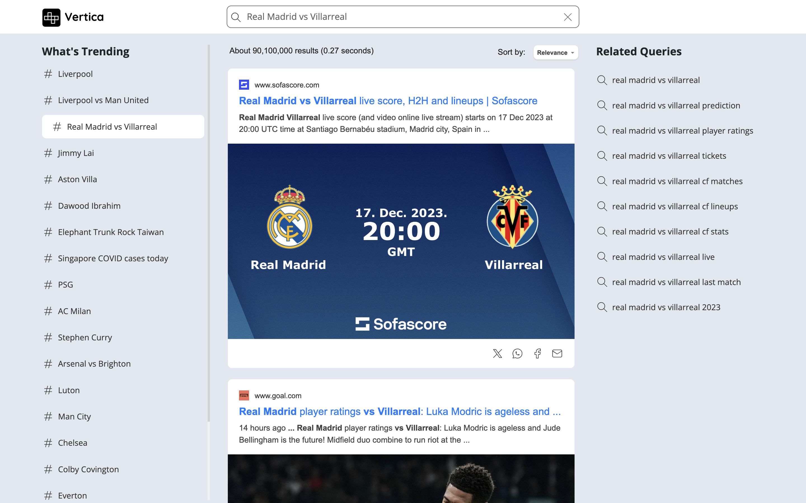The width and height of the screenshot is (806, 503).
Task: Click the magnifier icon in the search box
Action: 236,17
